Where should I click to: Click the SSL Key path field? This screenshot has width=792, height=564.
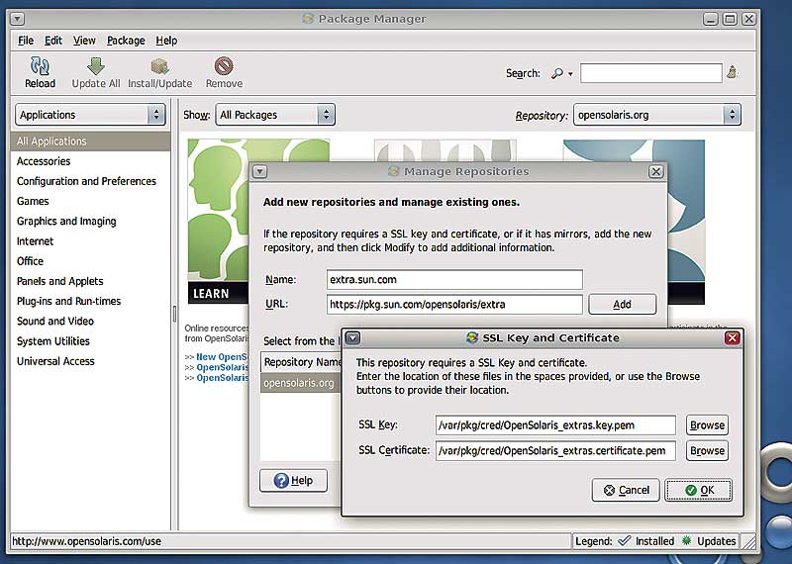pos(555,425)
